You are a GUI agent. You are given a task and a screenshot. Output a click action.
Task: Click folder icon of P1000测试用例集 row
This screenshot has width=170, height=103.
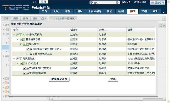point(21,35)
